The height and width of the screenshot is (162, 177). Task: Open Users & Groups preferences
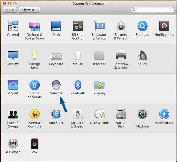pyautogui.click(x=13, y=114)
